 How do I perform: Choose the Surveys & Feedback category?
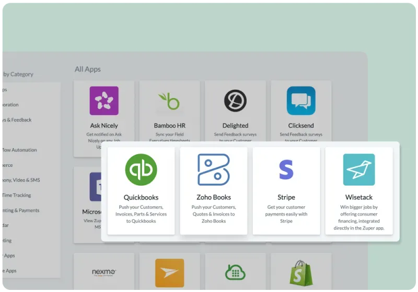point(17,119)
